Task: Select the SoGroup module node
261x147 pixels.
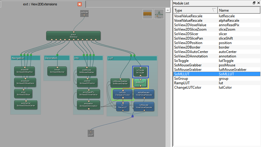Action: (73, 36)
